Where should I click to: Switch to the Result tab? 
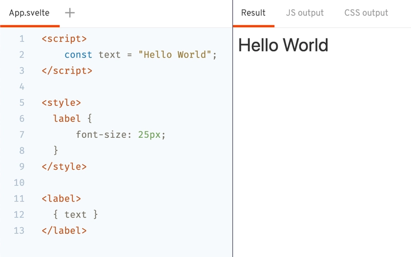[253, 13]
